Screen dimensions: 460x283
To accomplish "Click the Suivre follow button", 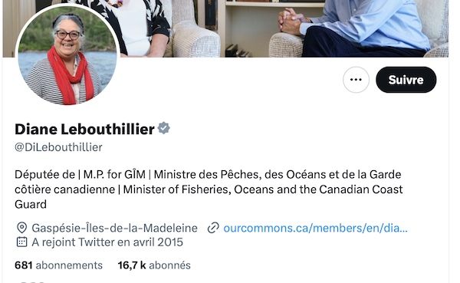I will pyautogui.click(x=406, y=80).
